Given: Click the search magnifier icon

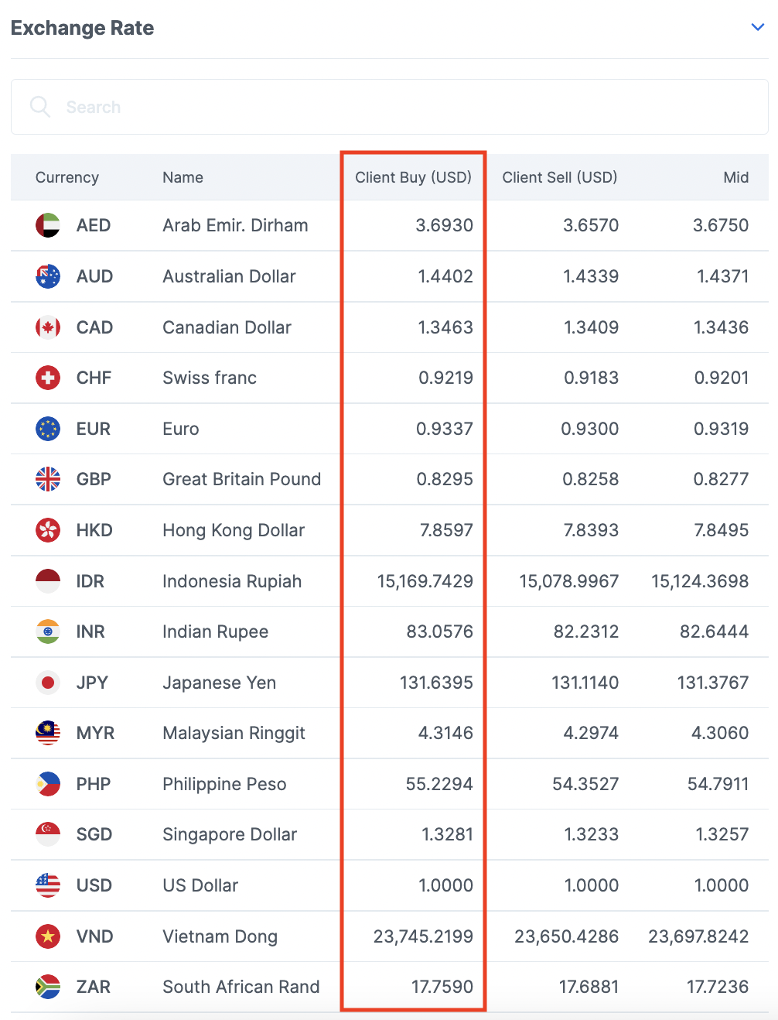Looking at the screenshot, I should point(40,107).
